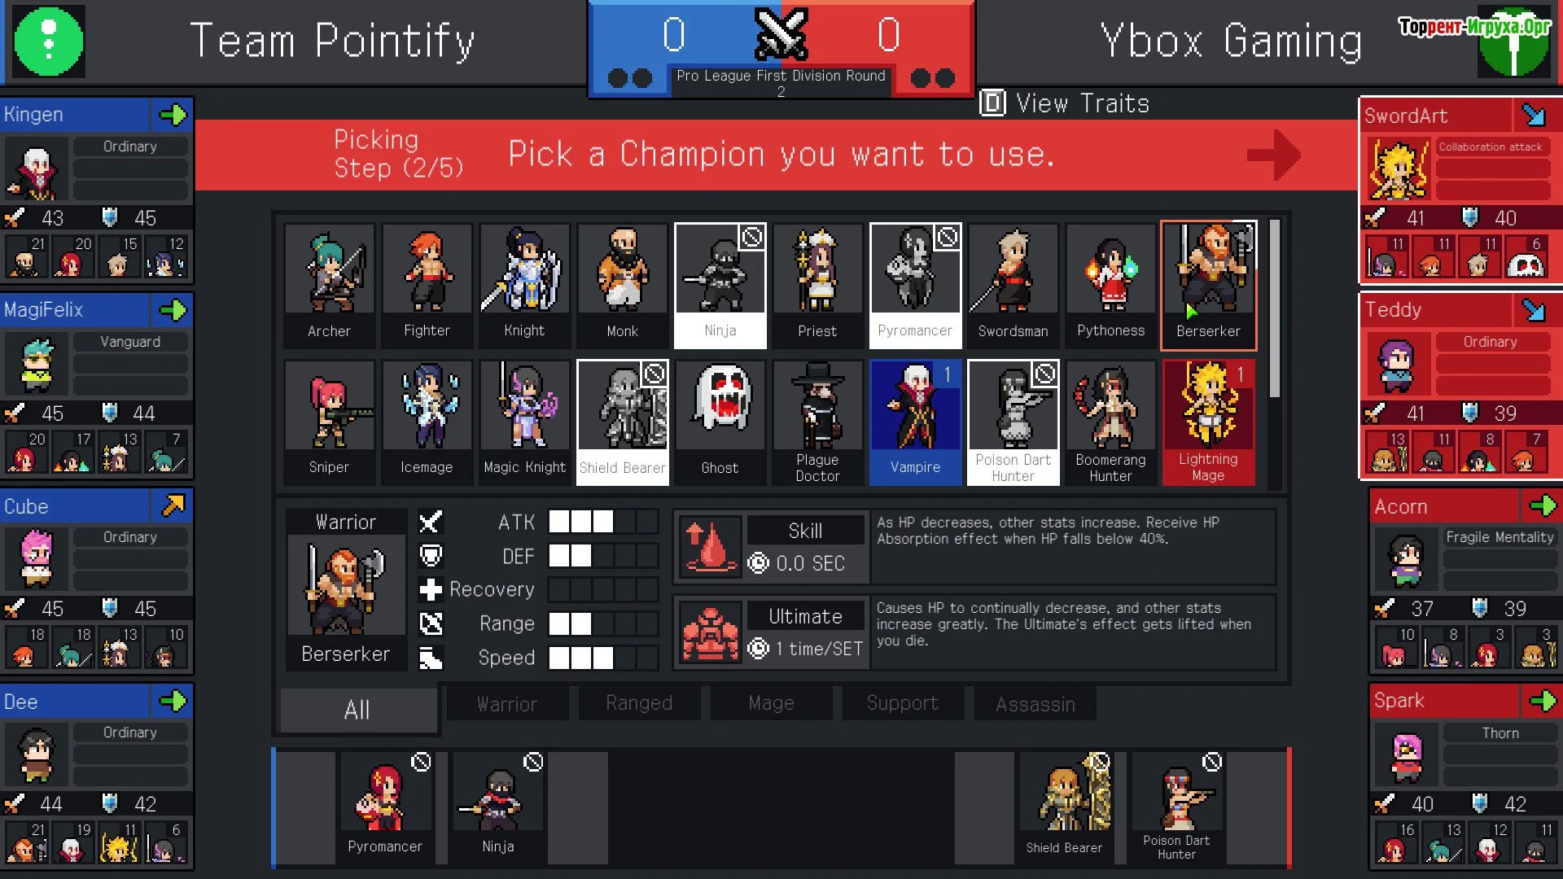Expand MagiFelix's player panel arrow
The width and height of the screenshot is (1563, 879).
[x=173, y=310]
